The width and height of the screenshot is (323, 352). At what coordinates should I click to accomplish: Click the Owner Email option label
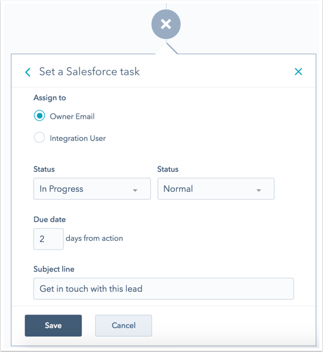(72, 116)
